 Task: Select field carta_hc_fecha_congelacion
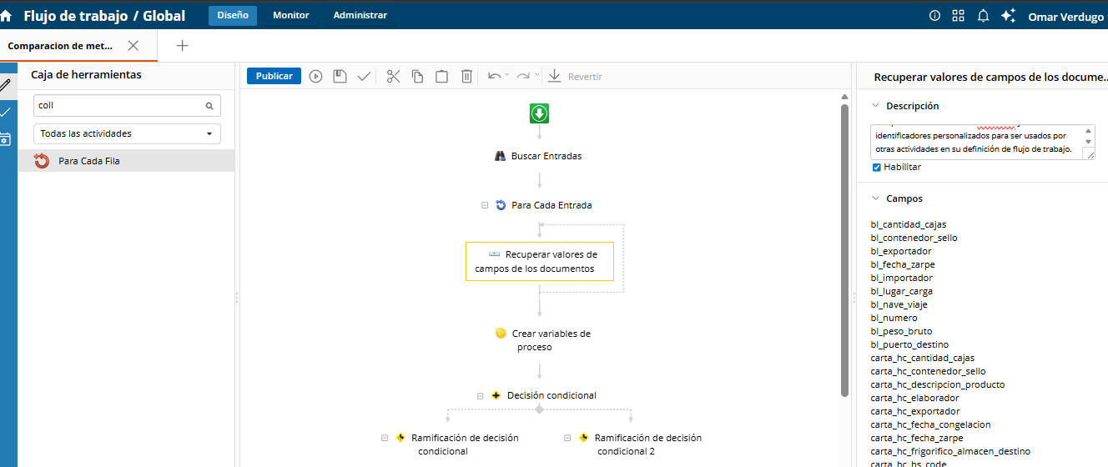click(931, 424)
